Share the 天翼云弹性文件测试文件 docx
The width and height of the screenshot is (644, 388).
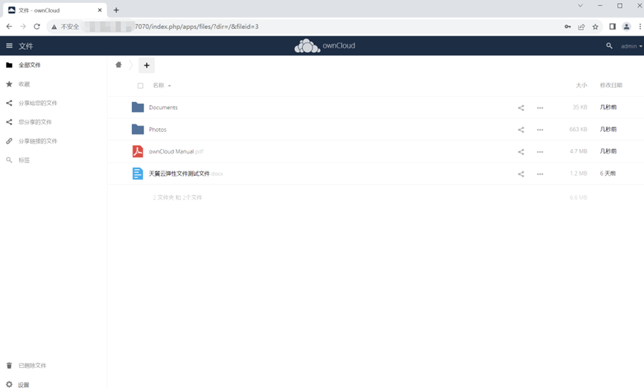point(521,174)
